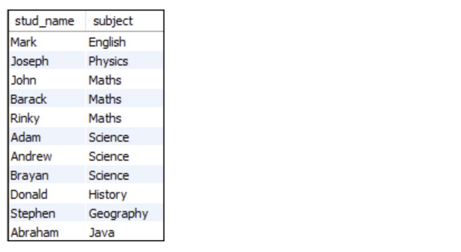Select the cell containing Barack

point(47,99)
